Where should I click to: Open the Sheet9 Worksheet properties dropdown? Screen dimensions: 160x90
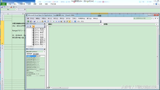[x=44, y=52]
